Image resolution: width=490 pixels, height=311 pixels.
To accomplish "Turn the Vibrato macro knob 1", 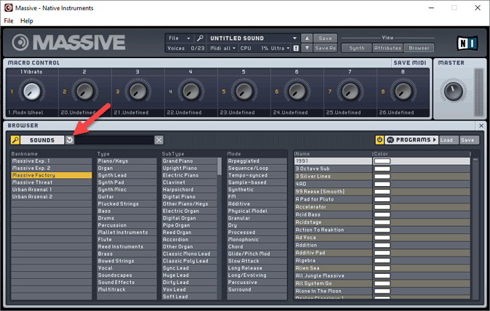I will click(31, 92).
